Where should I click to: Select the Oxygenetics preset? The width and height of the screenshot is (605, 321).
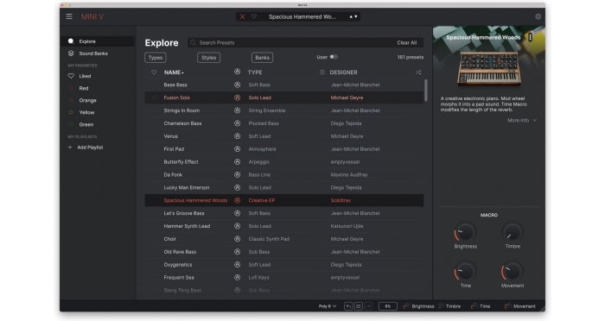point(284,265)
